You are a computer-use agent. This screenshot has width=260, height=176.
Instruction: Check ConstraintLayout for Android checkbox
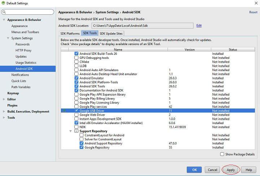[81, 135]
